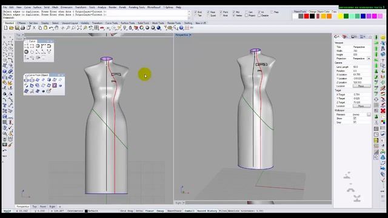Screen dimensions: 388x218
Task: Toggle the Point osnap checkbox
Action: point(221,12)
